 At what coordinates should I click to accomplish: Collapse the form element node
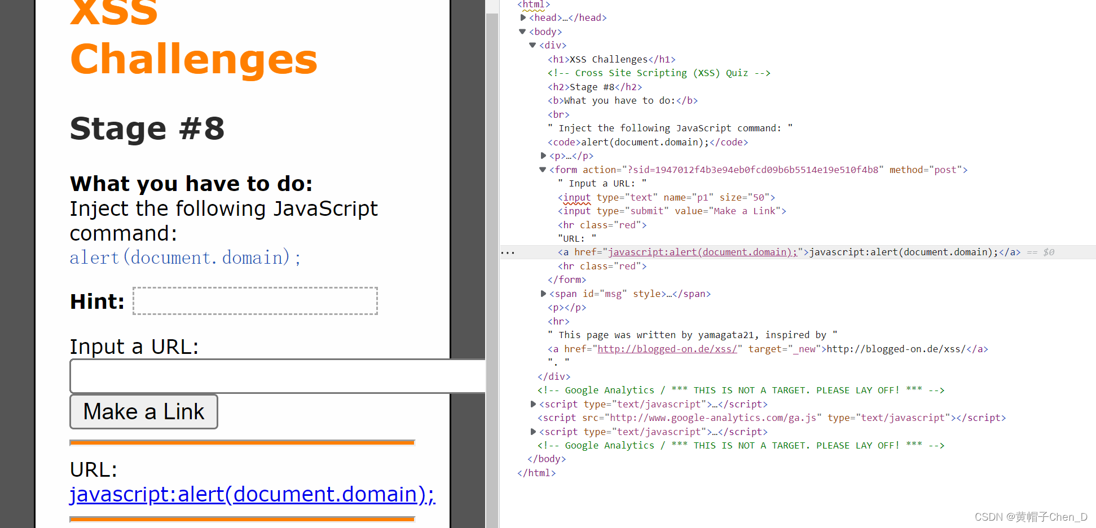[543, 170]
